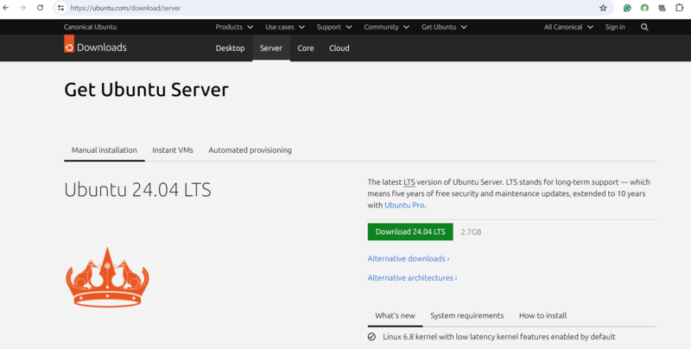
Task: Expand the Use cases dropdown
Action: coord(285,27)
